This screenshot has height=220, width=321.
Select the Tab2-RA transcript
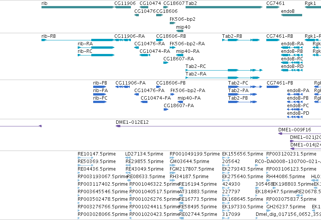[223, 78]
